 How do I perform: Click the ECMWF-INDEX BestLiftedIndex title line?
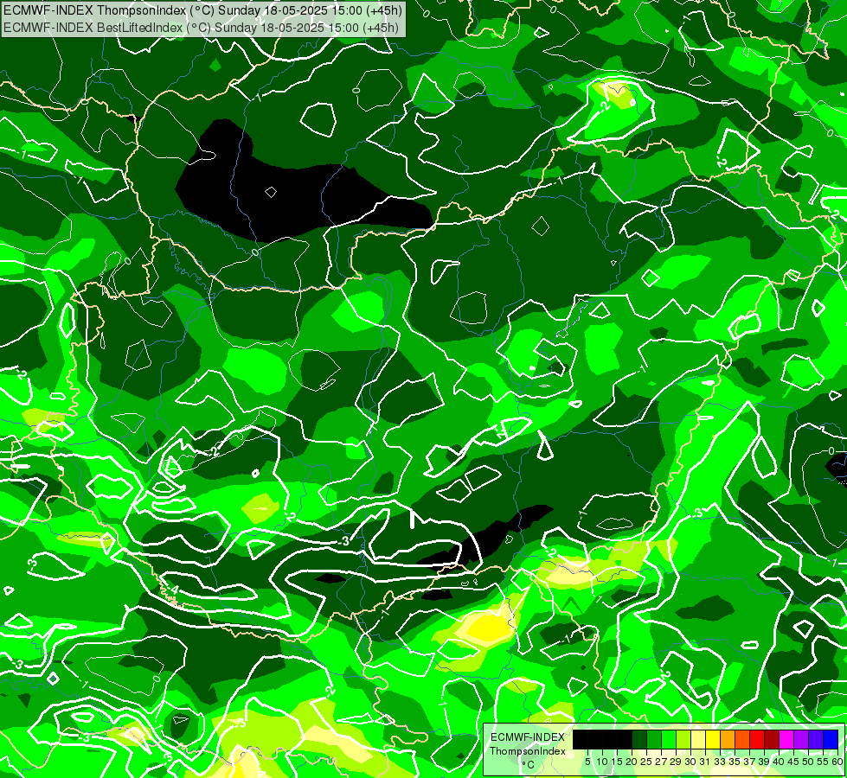tap(202, 27)
